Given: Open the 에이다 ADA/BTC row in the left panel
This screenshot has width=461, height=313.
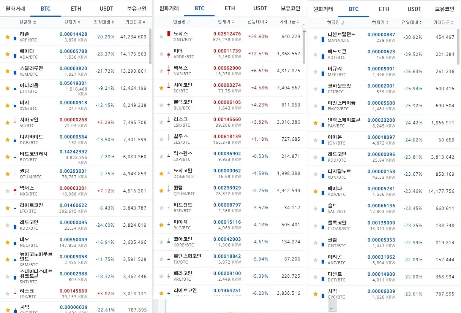Looking at the screenshot, I should click(75, 54).
